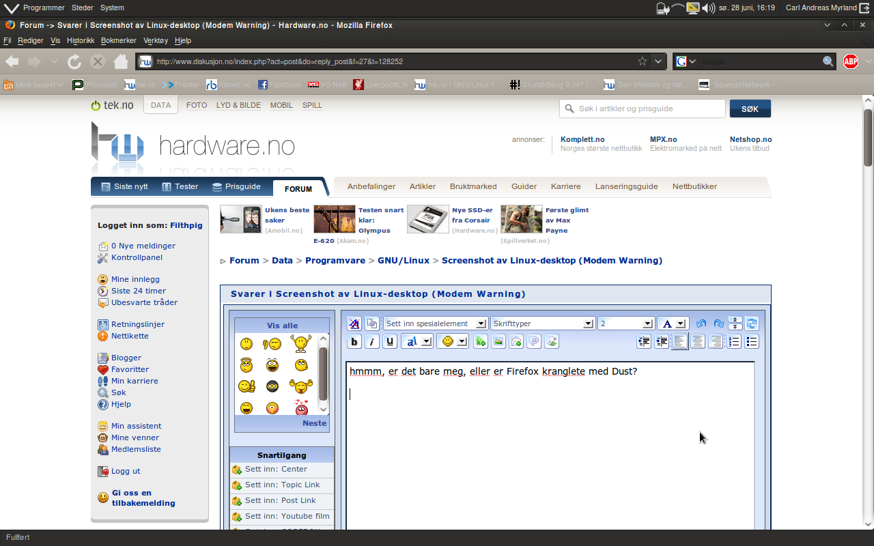The image size is (874, 546).
Task: Click the refresh/switch editor mode icon
Action: 752,324
